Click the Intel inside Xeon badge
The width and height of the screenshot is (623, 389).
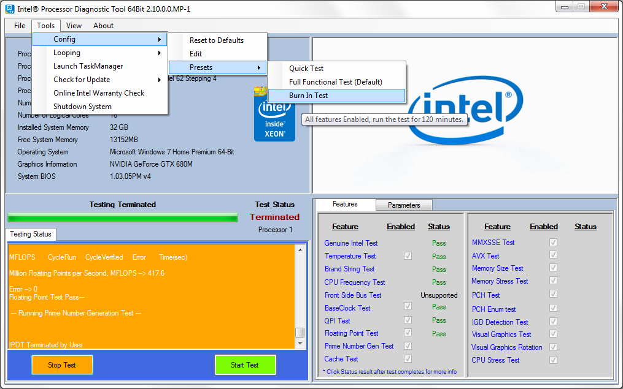click(x=274, y=114)
